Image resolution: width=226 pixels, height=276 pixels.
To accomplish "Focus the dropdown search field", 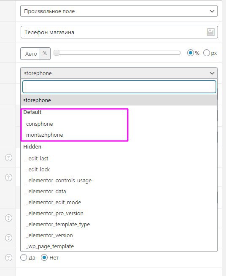I will (119, 87).
